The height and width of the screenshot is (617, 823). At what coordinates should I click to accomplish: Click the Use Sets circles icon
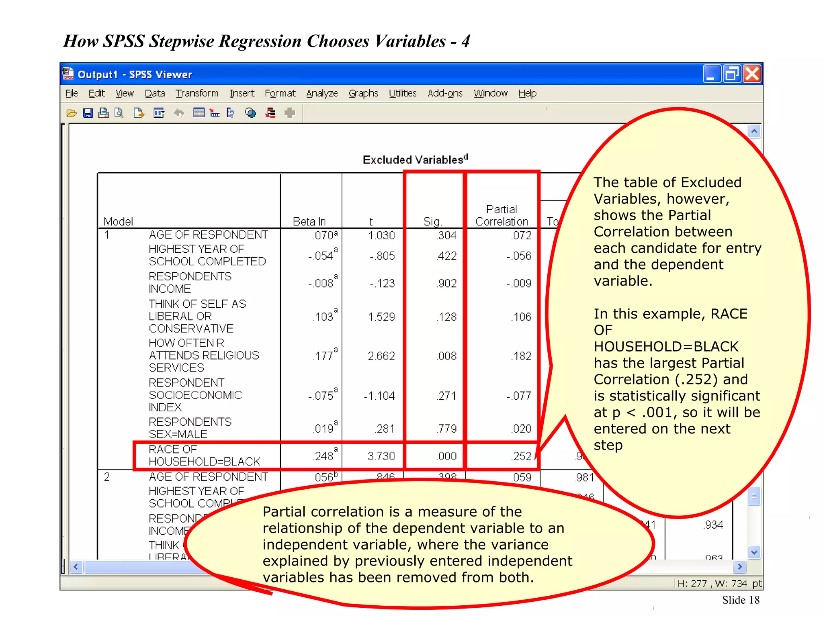point(250,113)
